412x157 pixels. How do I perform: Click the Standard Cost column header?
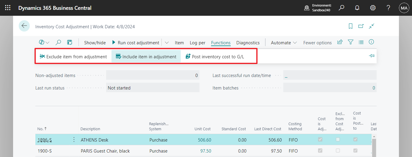coord(234,129)
